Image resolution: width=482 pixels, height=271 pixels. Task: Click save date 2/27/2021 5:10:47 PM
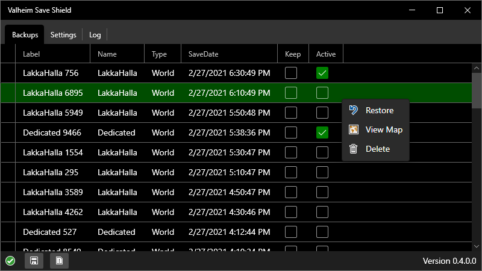230,172
